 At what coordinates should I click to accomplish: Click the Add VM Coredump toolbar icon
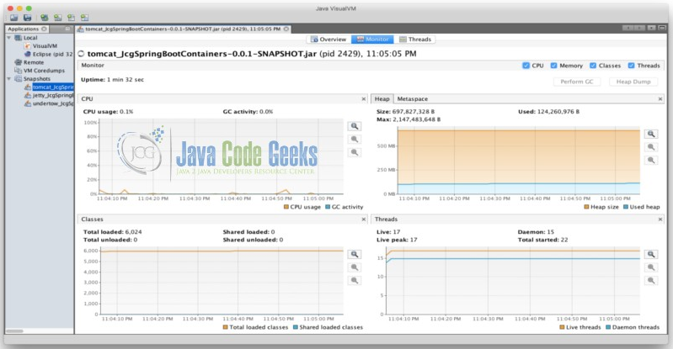coord(71,18)
